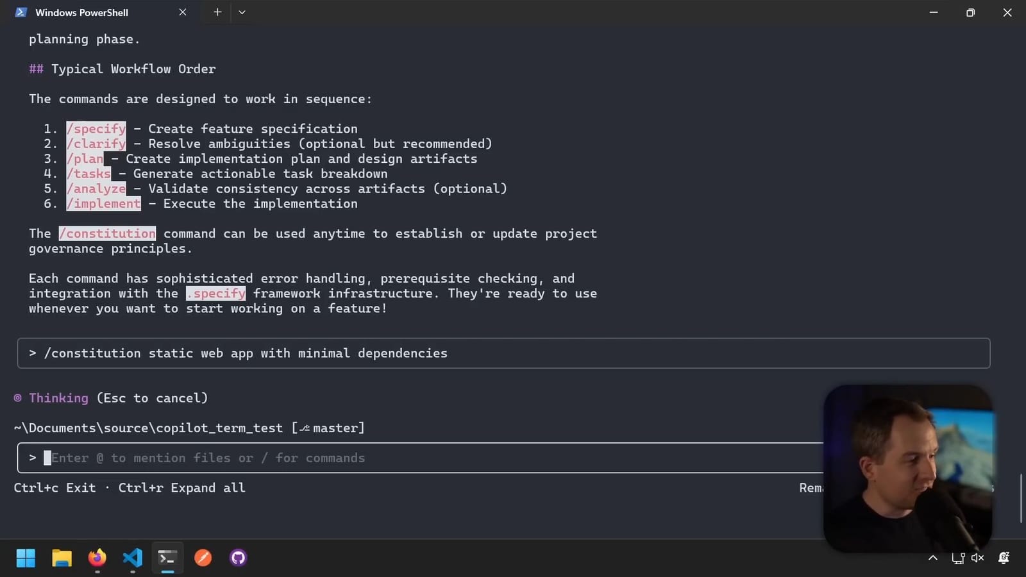Viewport: 1026px width, 577px height.
Task: Expand hidden system tray icons
Action: pos(932,558)
